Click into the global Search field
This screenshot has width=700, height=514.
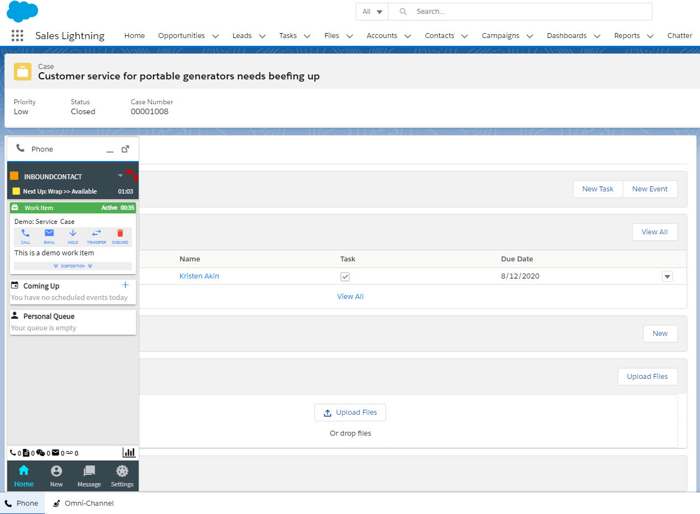pyautogui.click(x=520, y=12)
